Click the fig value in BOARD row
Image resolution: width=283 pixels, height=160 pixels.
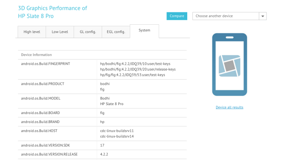(x=102, y=113)
